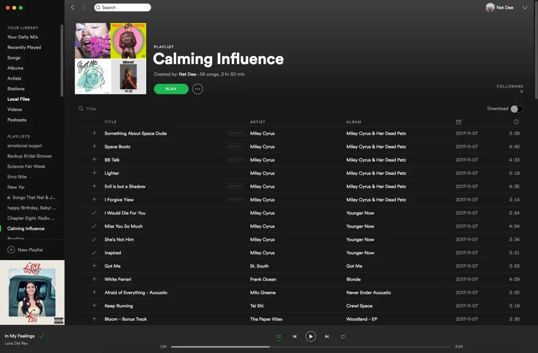Image resolution: width=538 pixels, height=353 pixels.
Task: Toggle shuffle in playback bar
Action: click(278, 337)
